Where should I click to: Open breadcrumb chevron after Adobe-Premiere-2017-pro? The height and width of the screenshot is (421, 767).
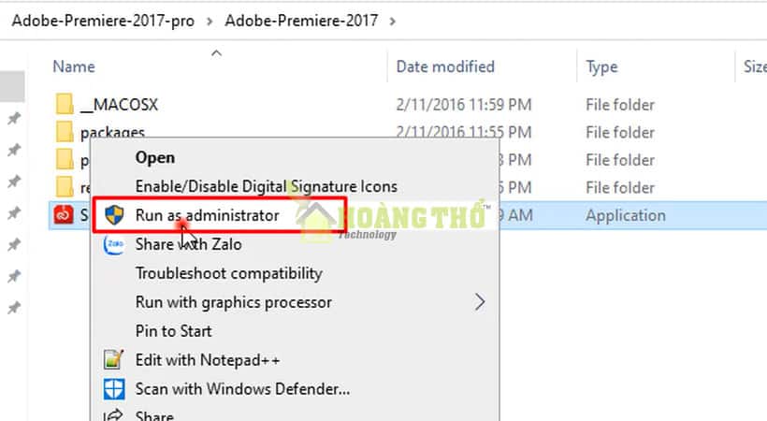point(210,22)
